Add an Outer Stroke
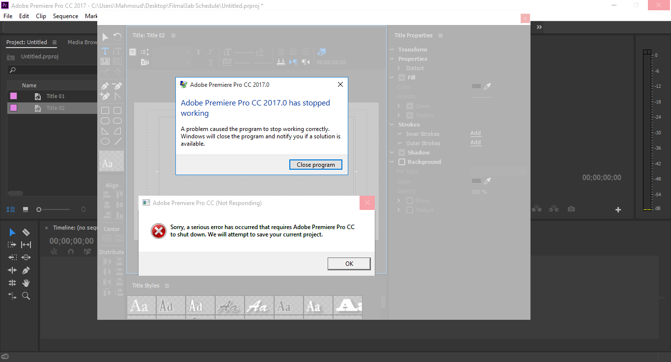 (475, 143)
